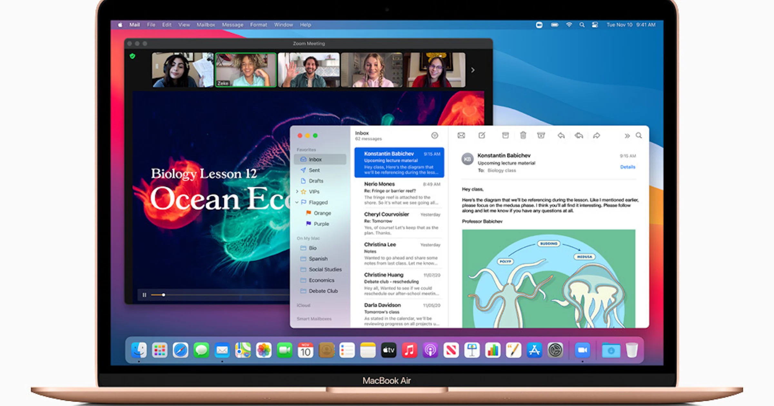The width and height of the screenshot is (774, 406).
Task: Toggle the Inbox message filter
Action: [x=435, y=136]
